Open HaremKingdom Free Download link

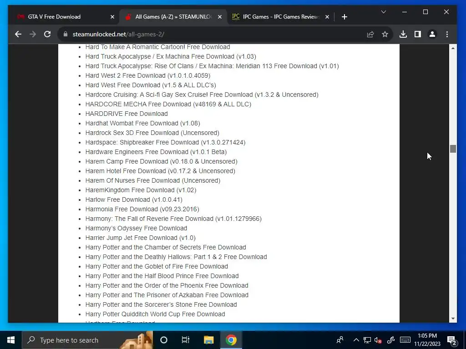click(x=141, y=190)
